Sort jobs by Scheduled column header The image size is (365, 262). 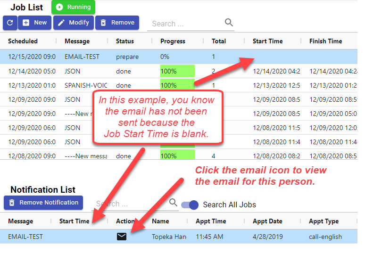click(23, 41)
